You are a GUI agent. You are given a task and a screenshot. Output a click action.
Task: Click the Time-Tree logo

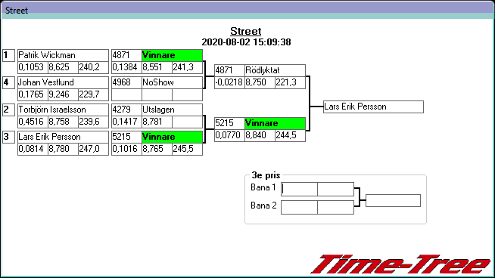tap(401, 264)
